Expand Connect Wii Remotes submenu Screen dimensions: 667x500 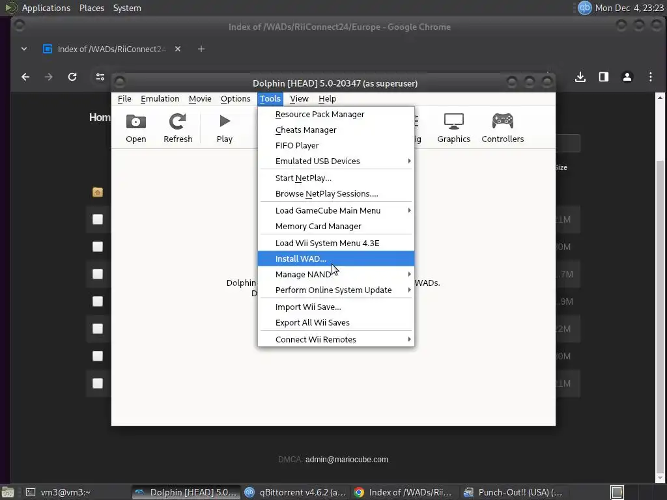tap(336, 339)
